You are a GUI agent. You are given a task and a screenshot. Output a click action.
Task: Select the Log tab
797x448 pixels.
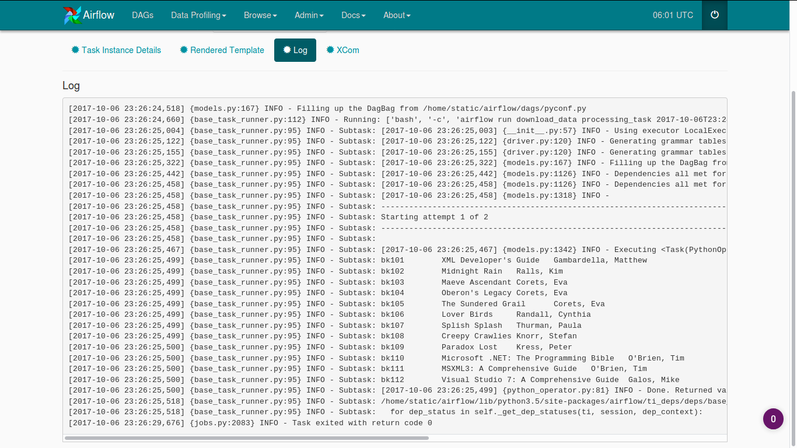point(295,50)
